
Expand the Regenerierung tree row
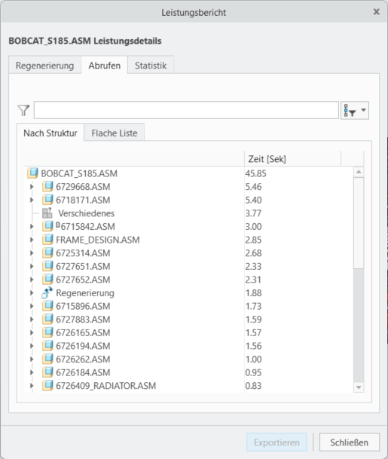(32, 292)
